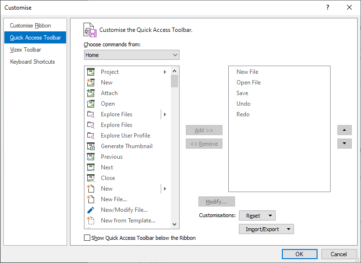Viewport: 361px width, 263px height.
Task: Expand the New file split arrow
Action: click(x=165, y=189)
